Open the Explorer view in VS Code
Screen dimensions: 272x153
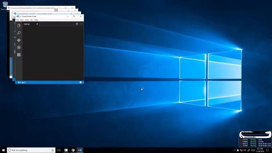click(19, 25)
